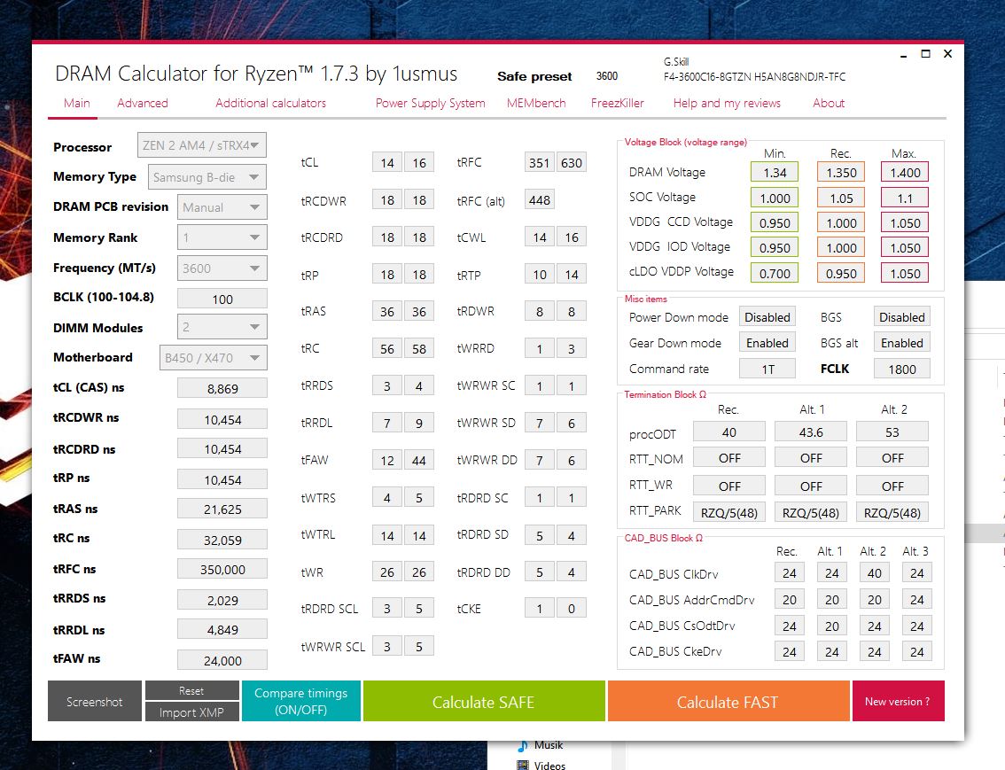Click BGS alt Enabled value
1005x770 pixels.
(x=902, y=343)
